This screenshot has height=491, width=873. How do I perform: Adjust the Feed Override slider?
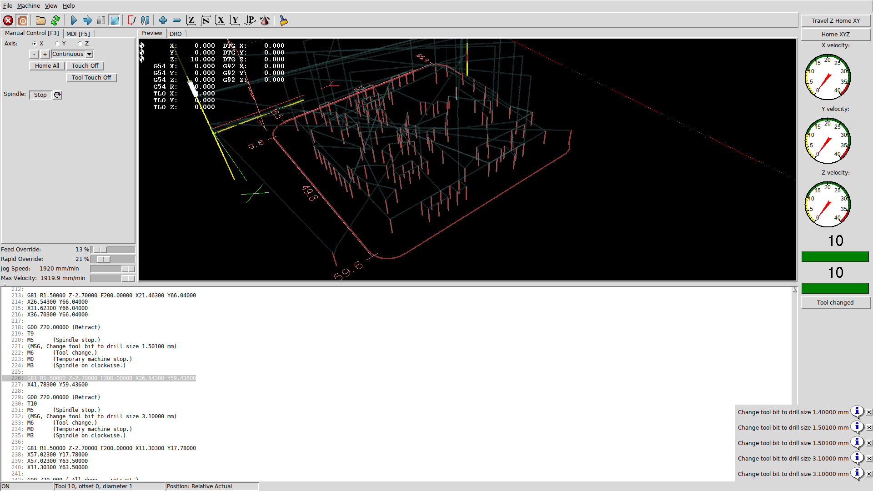pos(100,250)
